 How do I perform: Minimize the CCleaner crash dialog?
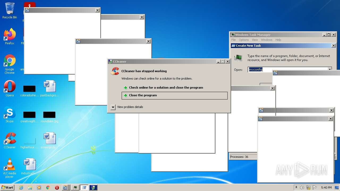click(x=218, y=62)
